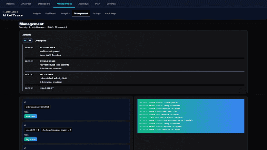Go to Dashboard in the secondary navigation
This screenshot has height=150, width=267.
tap(51, 14)
